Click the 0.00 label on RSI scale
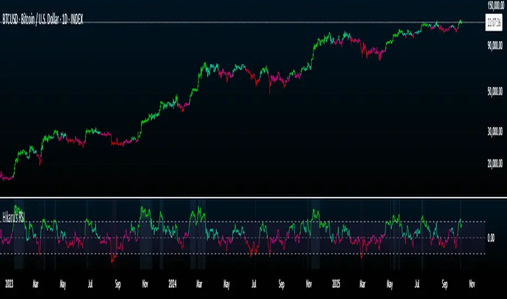The image size is (507, 299). click(491, 238)
